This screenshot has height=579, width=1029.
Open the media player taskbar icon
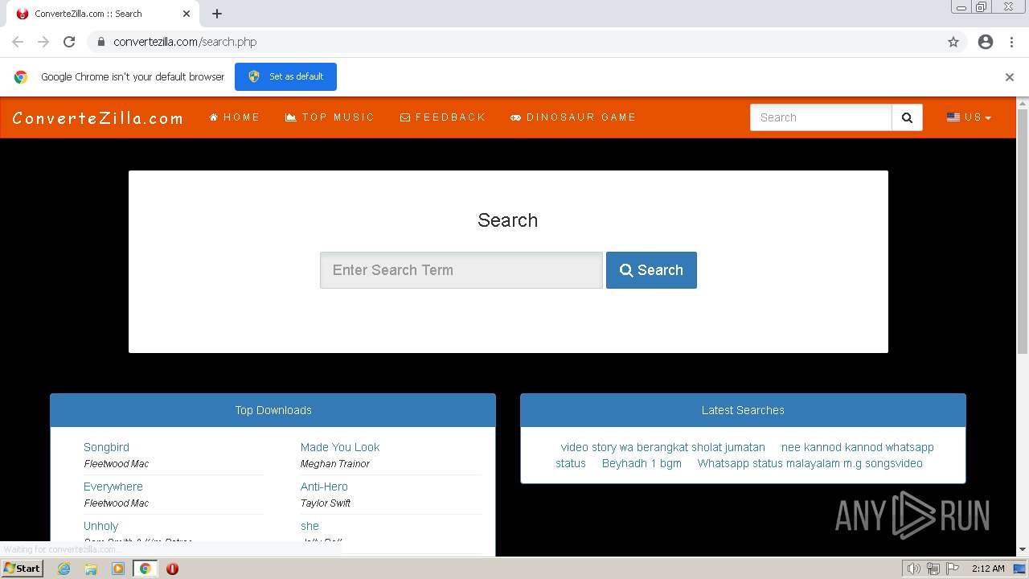118,569
